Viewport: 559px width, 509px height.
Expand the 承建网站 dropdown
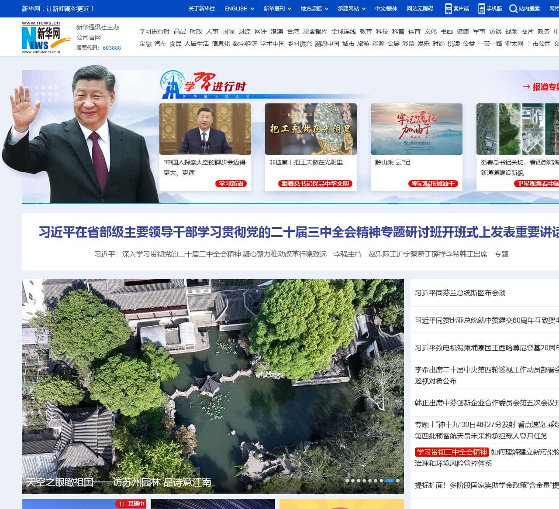point(351,9)
